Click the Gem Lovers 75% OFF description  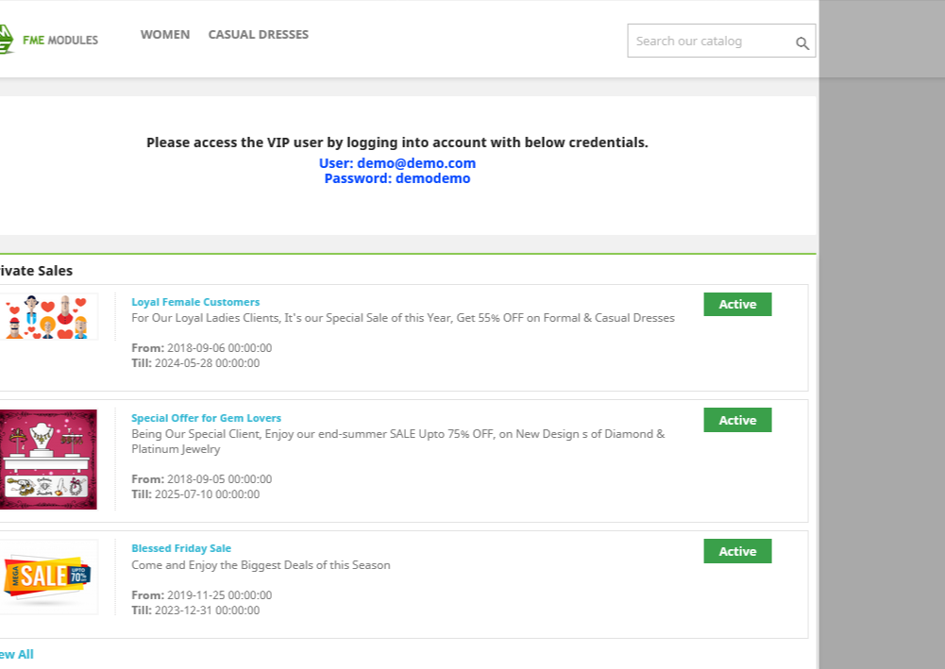(397, 442)
